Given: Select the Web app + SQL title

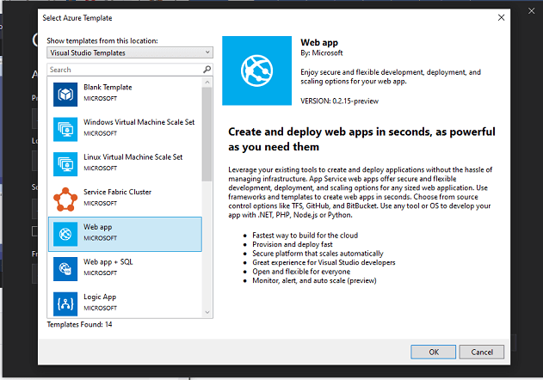Looking at the screenshot, I should (108, 262).
